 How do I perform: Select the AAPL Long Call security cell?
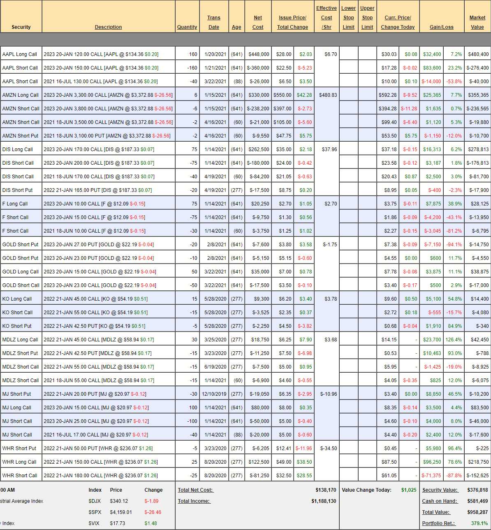tap(20, 54)
